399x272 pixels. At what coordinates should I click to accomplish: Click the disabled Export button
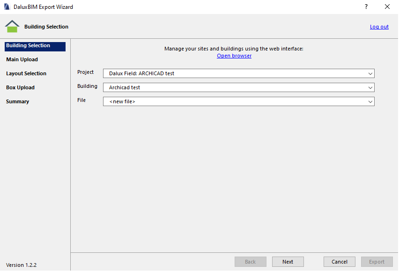(377, 262)
